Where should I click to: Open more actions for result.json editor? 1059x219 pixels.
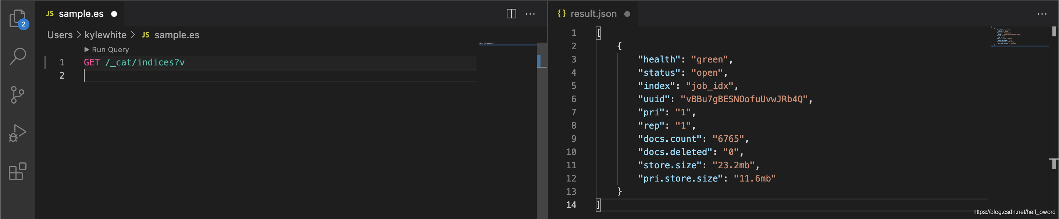(x=1042, y=14)
